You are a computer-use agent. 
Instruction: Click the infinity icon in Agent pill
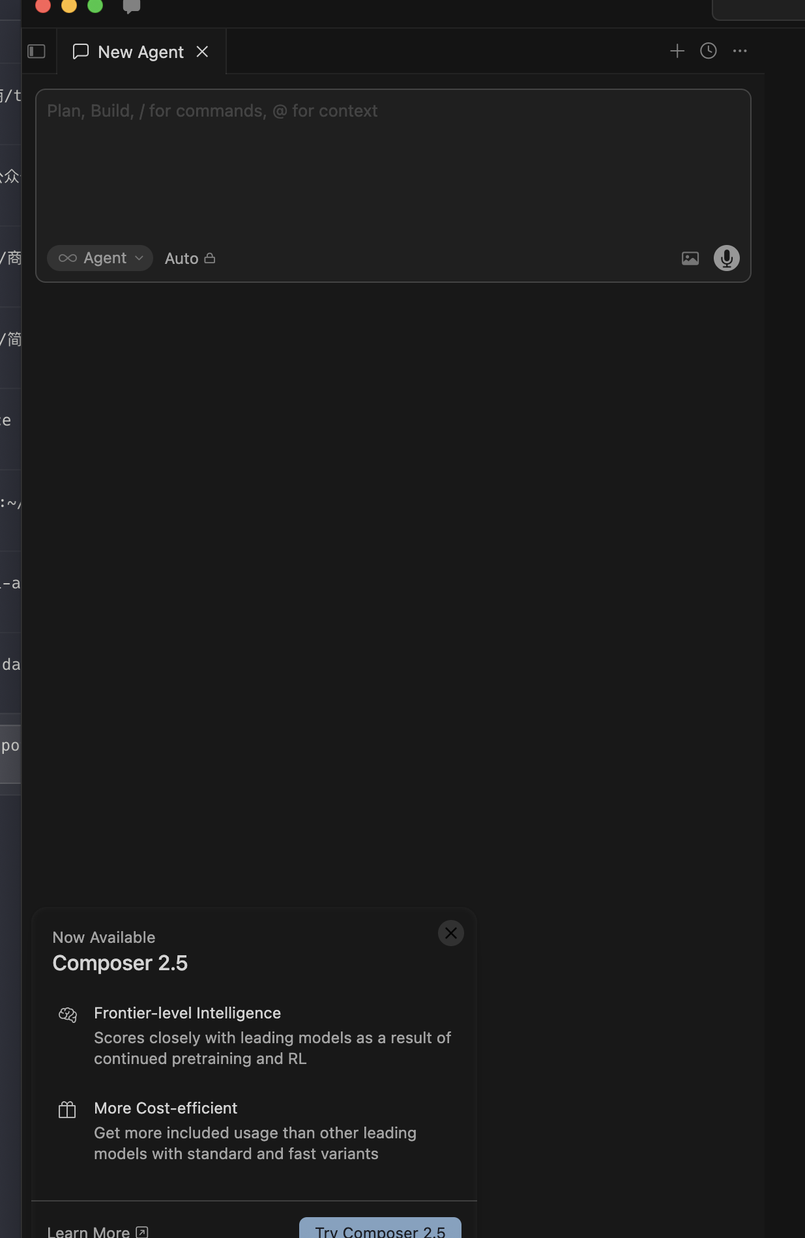pos(68,258)
